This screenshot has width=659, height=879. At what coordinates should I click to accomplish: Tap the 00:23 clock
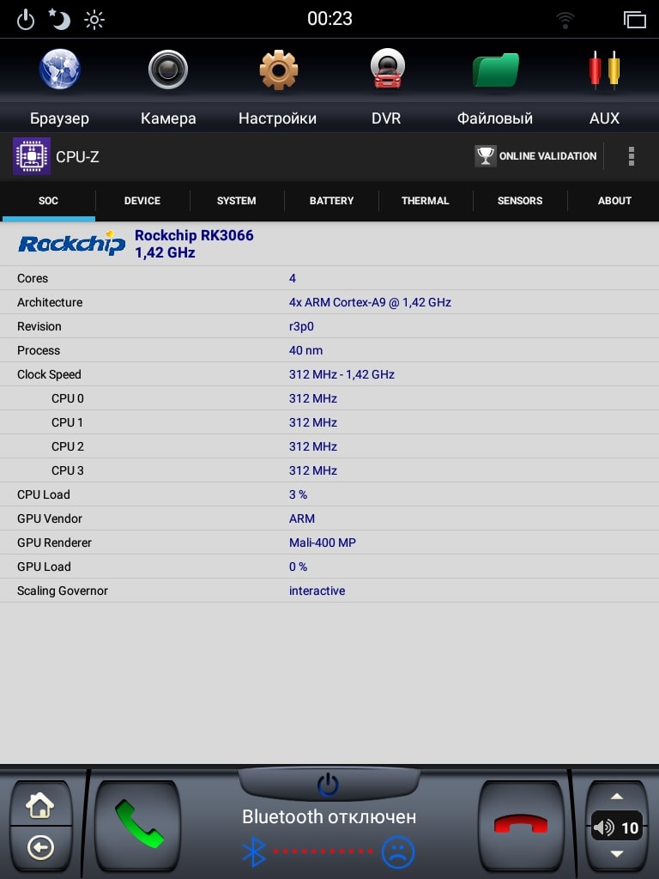[329, 19]
